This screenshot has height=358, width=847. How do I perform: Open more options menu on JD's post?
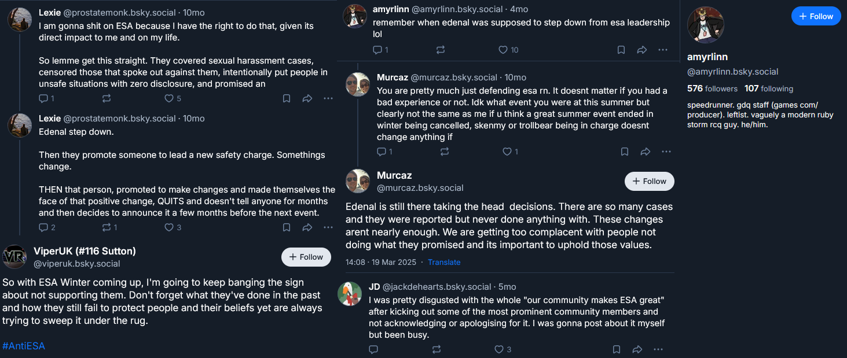[x=658, y=349]
